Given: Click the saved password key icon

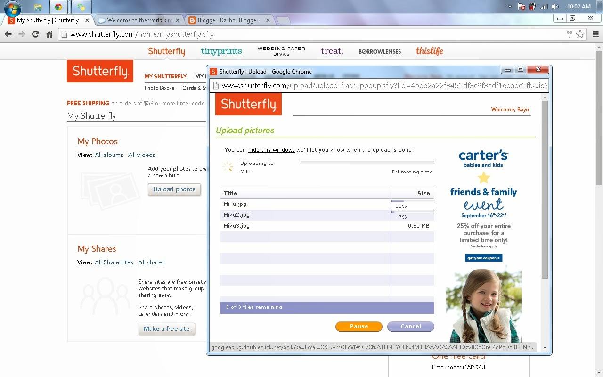Looking at the screenshot, I should (x=569, y=34).
